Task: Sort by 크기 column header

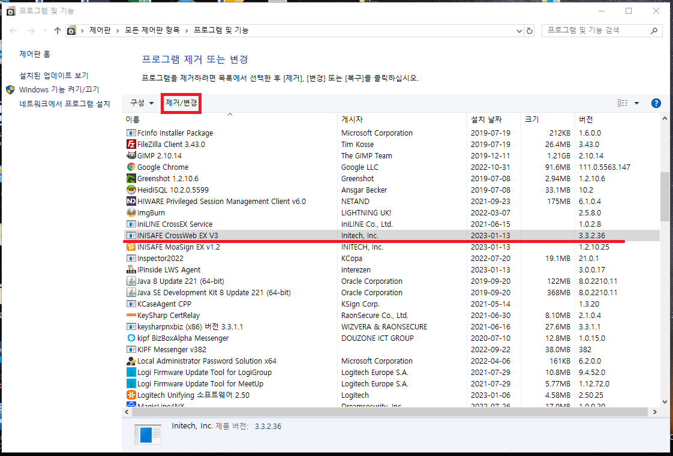Action: pyautogui.click(x=548, y=119)
